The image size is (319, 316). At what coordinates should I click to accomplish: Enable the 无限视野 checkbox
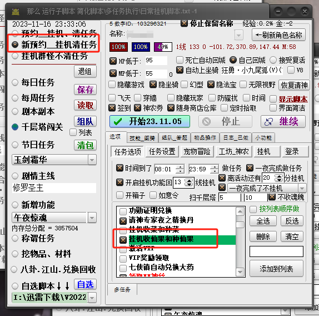point(243,85)
